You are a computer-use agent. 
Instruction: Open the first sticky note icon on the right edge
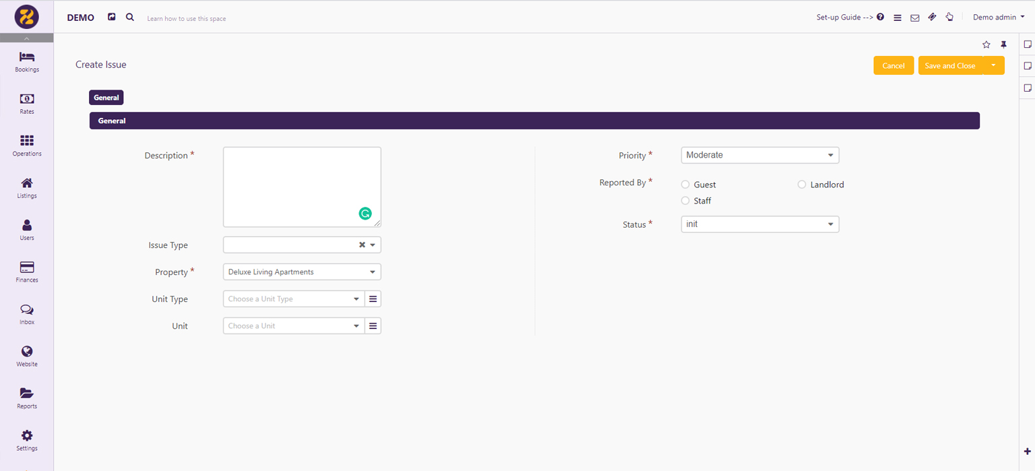1028,44
